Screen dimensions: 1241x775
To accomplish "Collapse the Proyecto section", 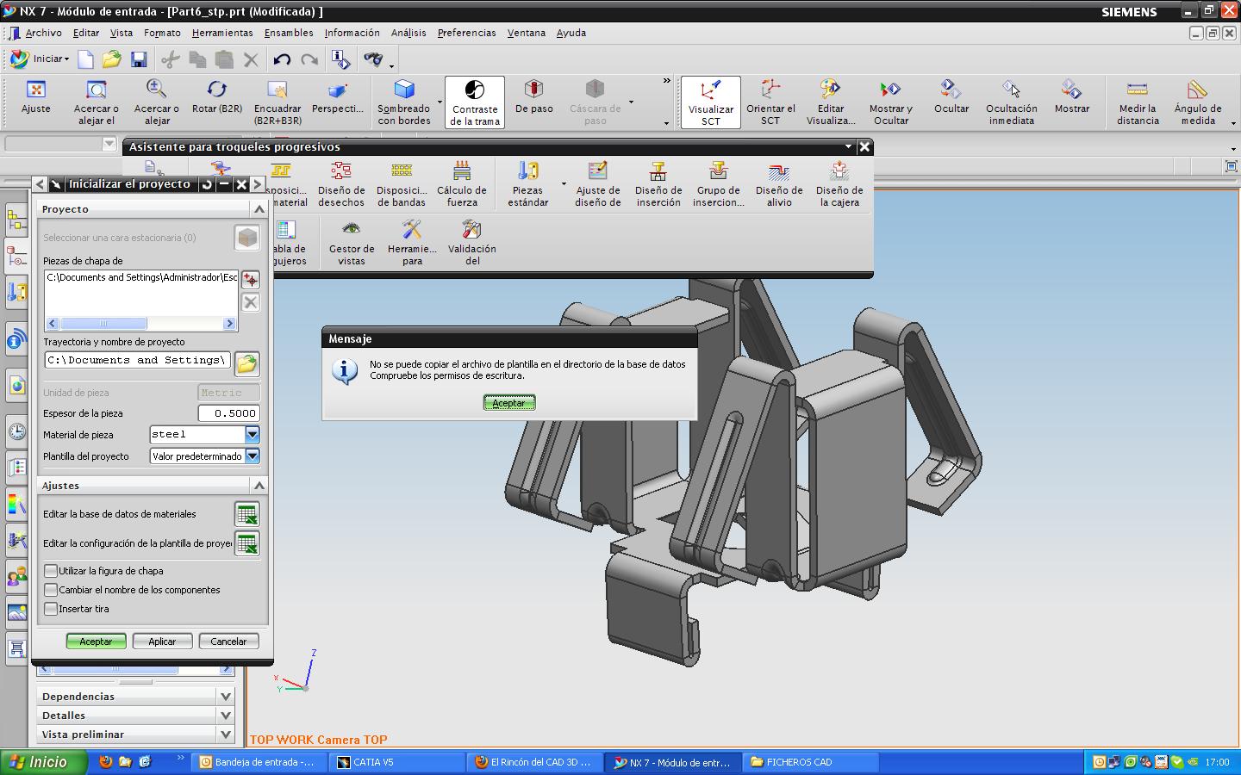I will coord(259,209).
